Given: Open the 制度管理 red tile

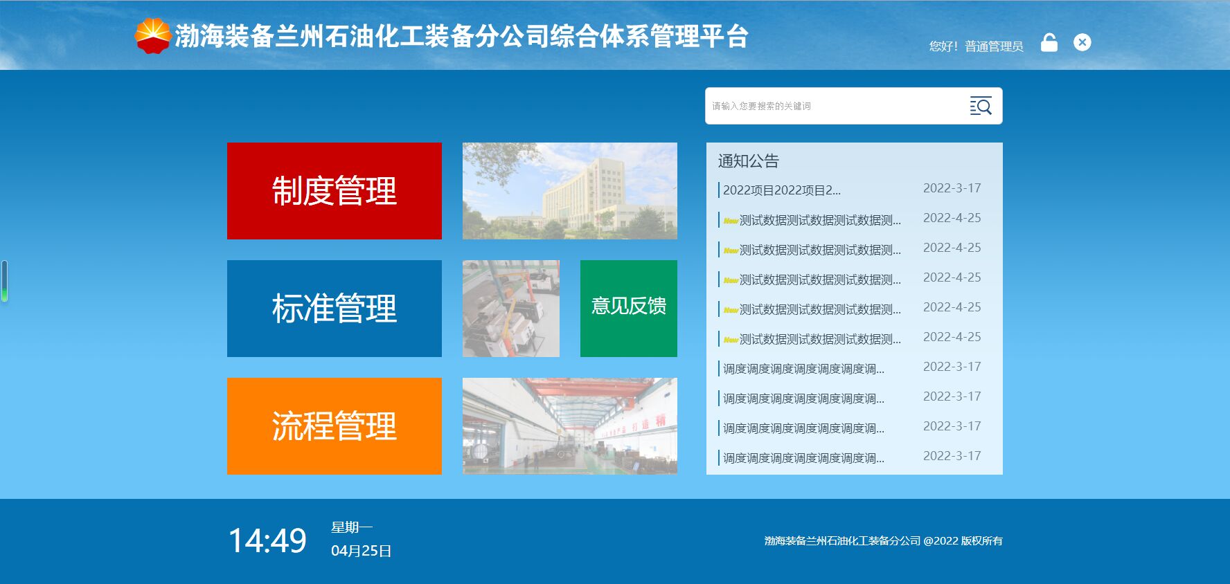Looking at the screenshot, I should tap(334, 191).
